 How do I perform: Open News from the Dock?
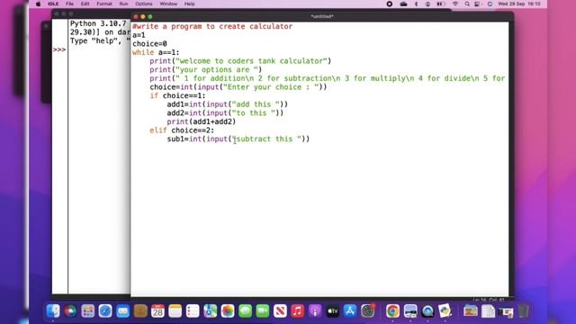pos(280,311)
